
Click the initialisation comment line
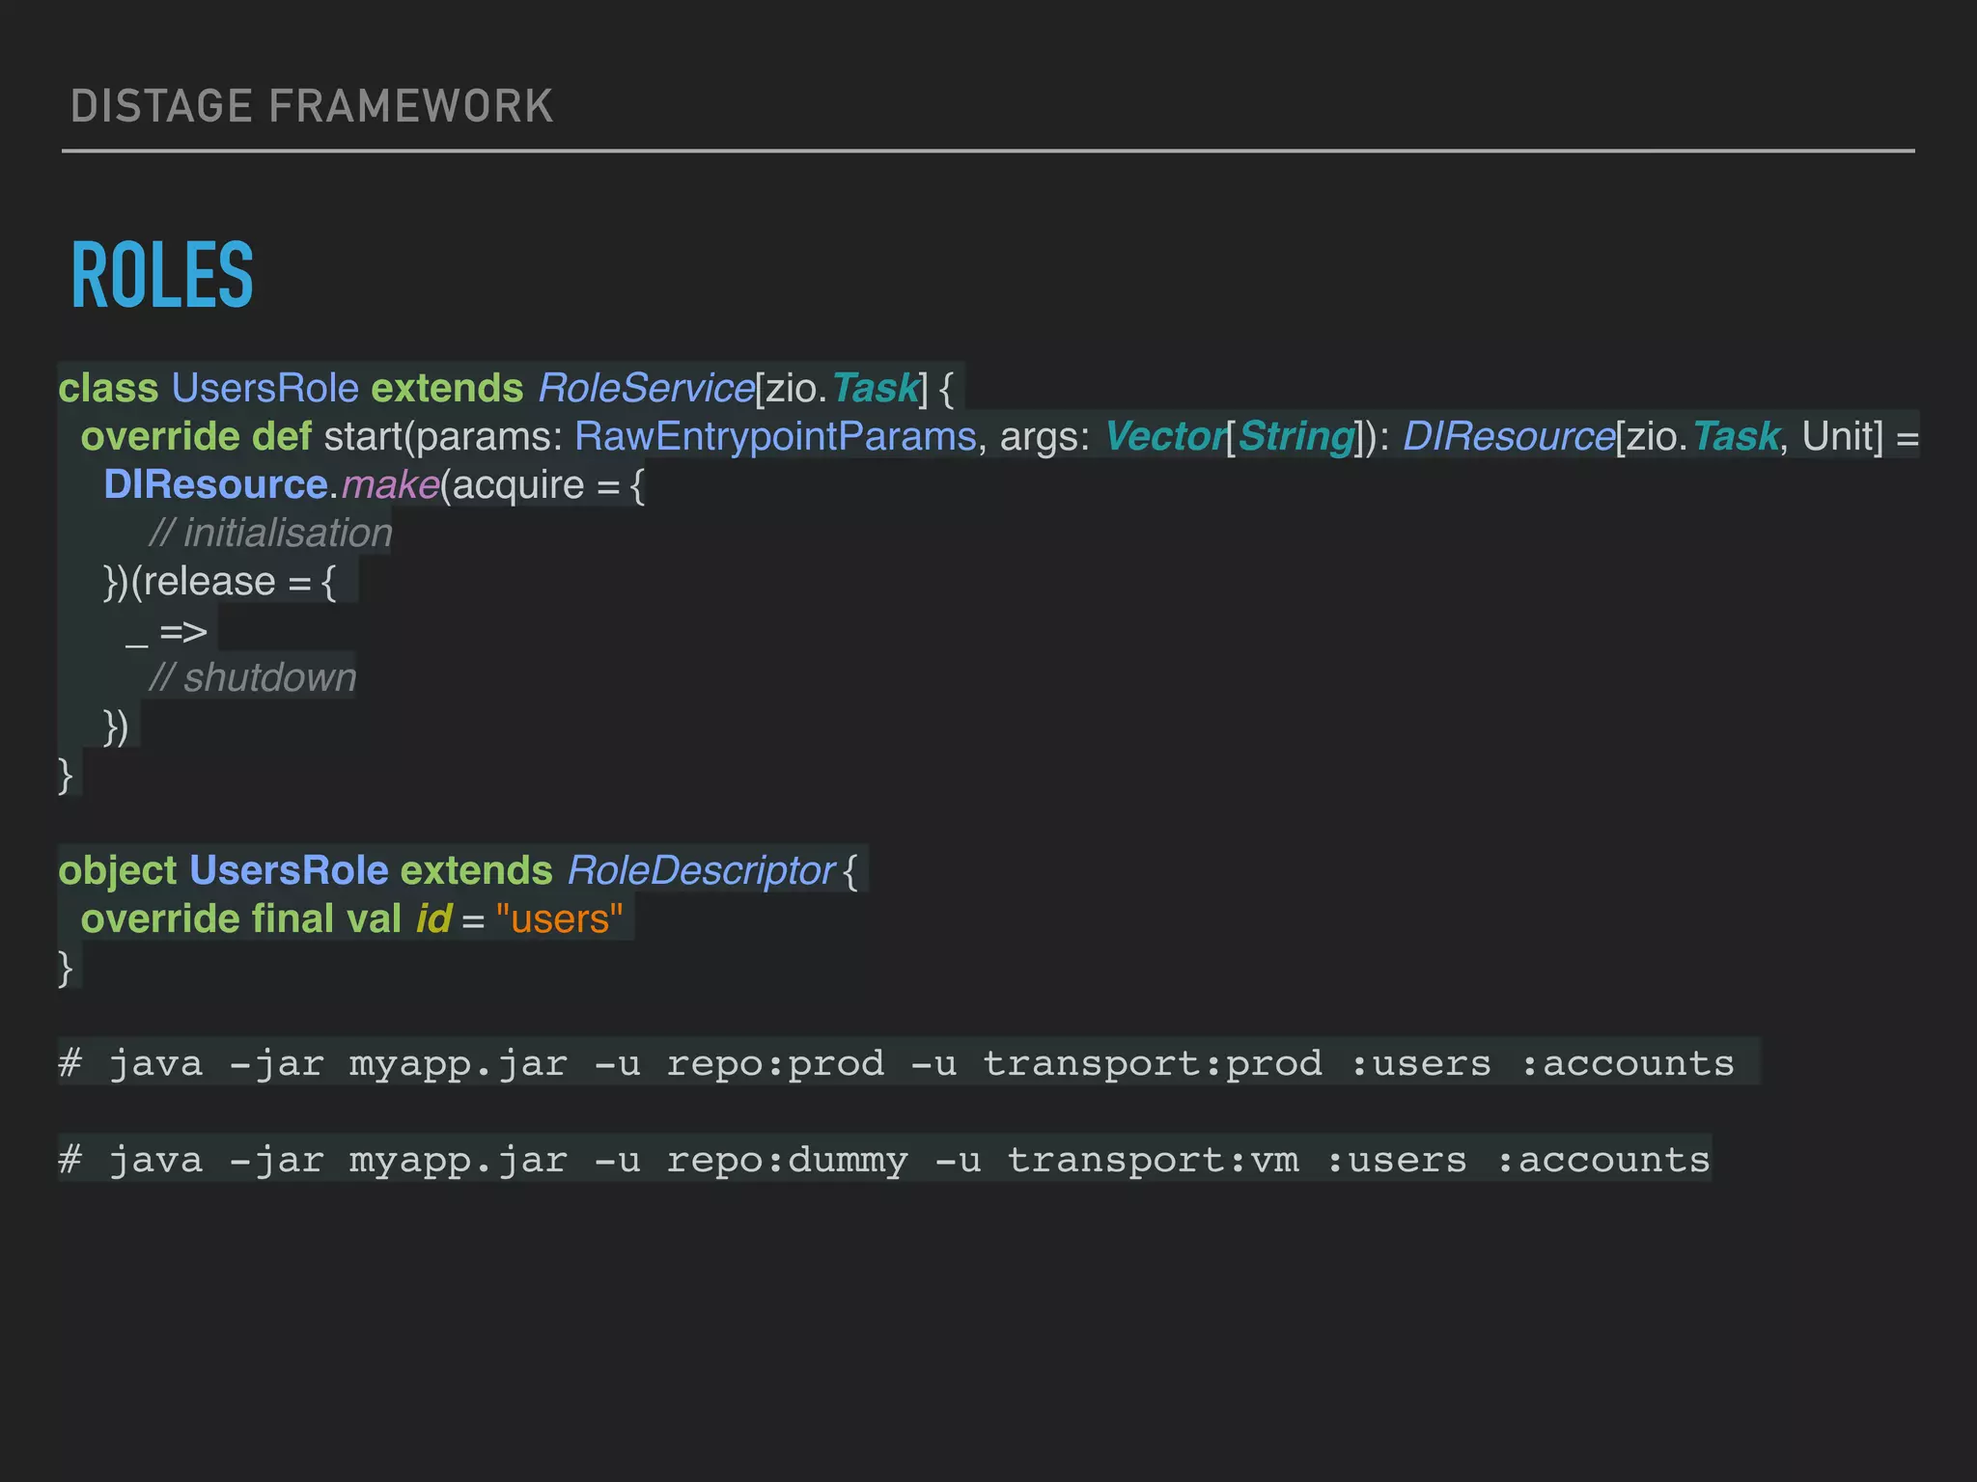coord(270,533)
